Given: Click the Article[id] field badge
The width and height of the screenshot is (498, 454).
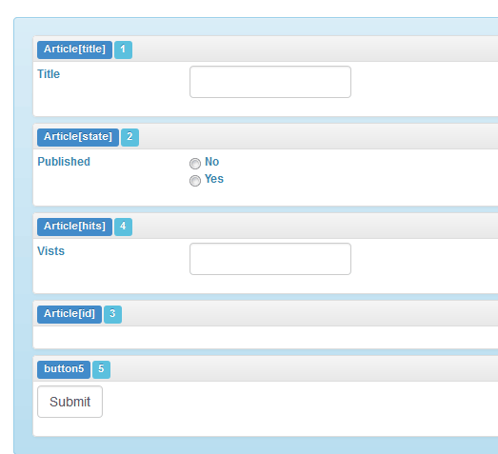Looking at the screenshot, I should (x=70, y=315).
